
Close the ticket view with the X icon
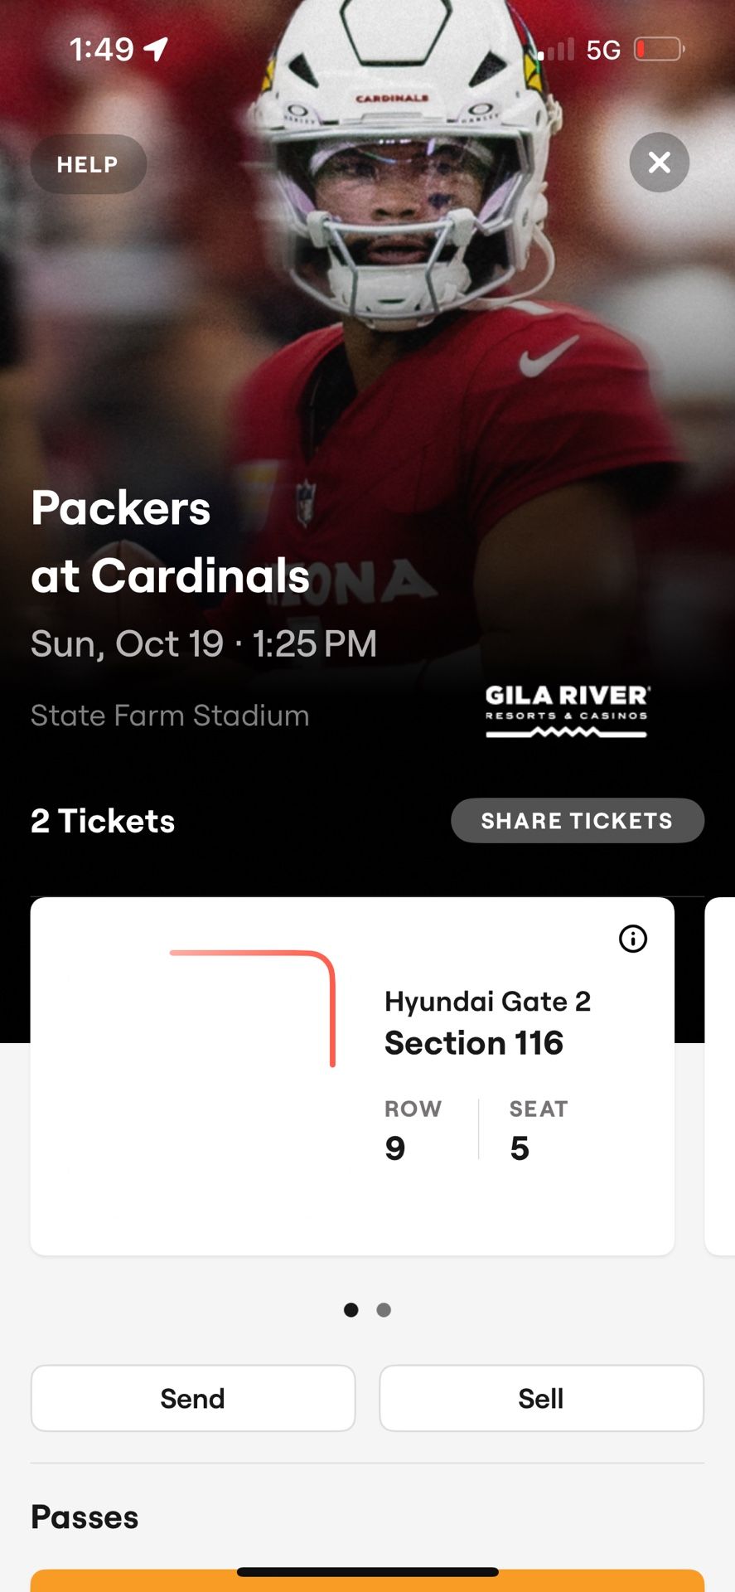(x=659, y=163)
